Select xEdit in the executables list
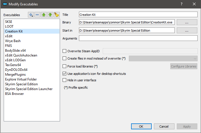201x133 pixels. point(9,36)
